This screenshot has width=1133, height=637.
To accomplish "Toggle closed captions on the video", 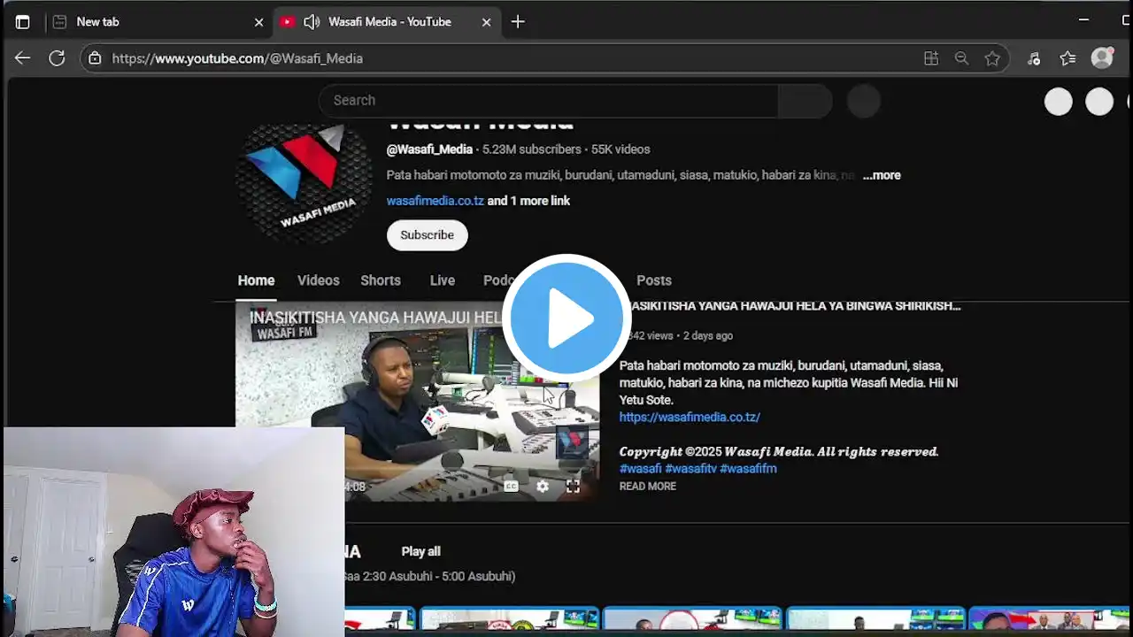I will click(x=511, y=487).
